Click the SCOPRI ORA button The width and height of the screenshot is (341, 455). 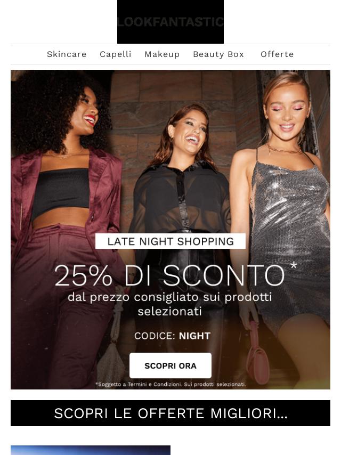pyautogui.click(x=170, y=365)
